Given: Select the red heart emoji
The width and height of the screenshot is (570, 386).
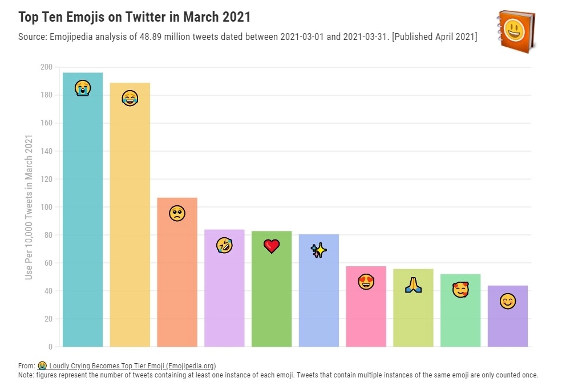Looking at the screenshot, I should click(x=272, y=246).
